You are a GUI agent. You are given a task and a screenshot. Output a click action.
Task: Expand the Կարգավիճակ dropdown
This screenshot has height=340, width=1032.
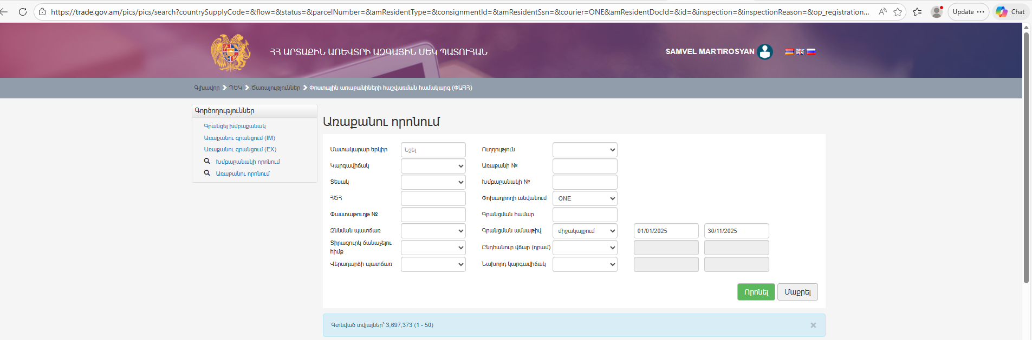coord(433,166)
